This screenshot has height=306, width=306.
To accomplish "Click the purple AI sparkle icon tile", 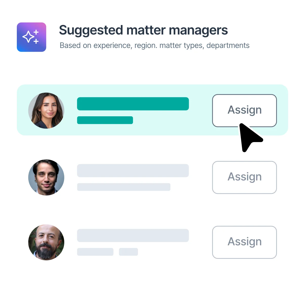I will [31, 37].
